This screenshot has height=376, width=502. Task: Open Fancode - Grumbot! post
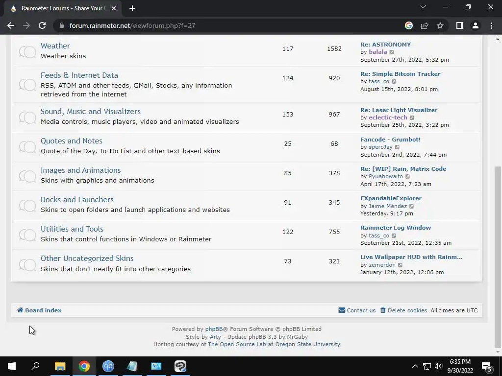[390, 140]
